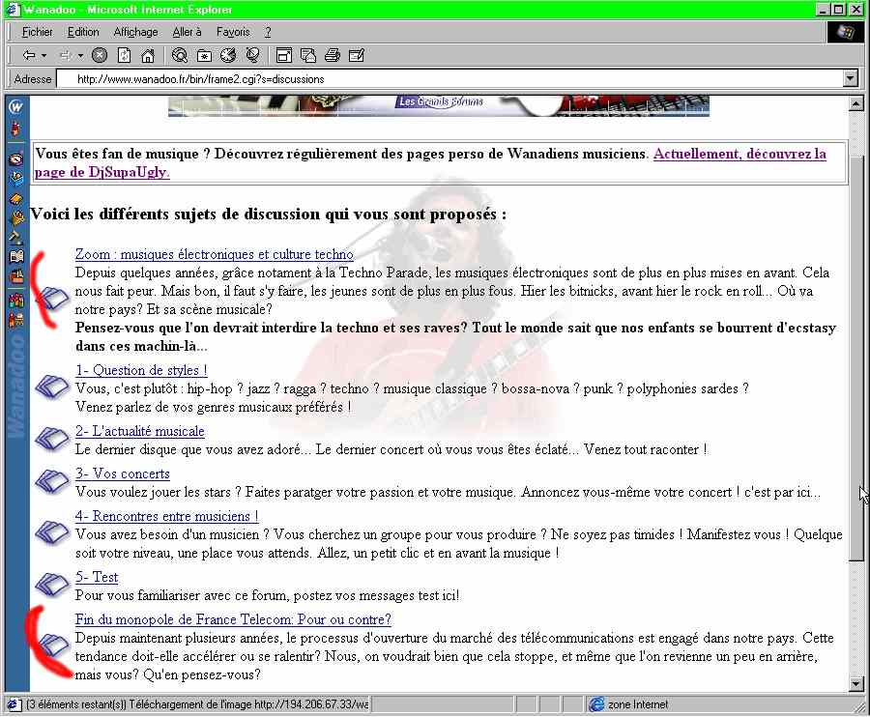
Task: Open the Forward button history dropdown arrow
Action: click(x=80, y=55)
